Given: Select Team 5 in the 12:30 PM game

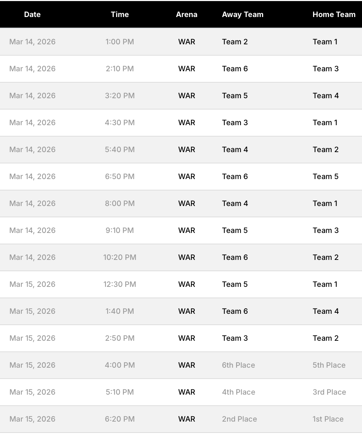Looking at the screenshot, I should click(x=235, y=284).
